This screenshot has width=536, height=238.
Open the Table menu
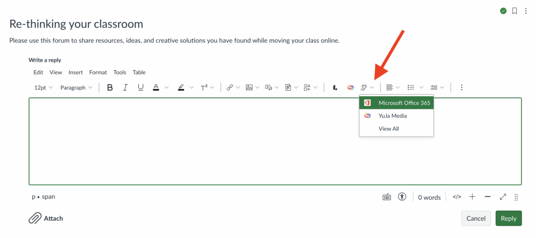(x=139, y=72)
